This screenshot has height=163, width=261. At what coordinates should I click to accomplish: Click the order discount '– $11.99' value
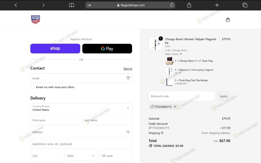coord(225,128)
